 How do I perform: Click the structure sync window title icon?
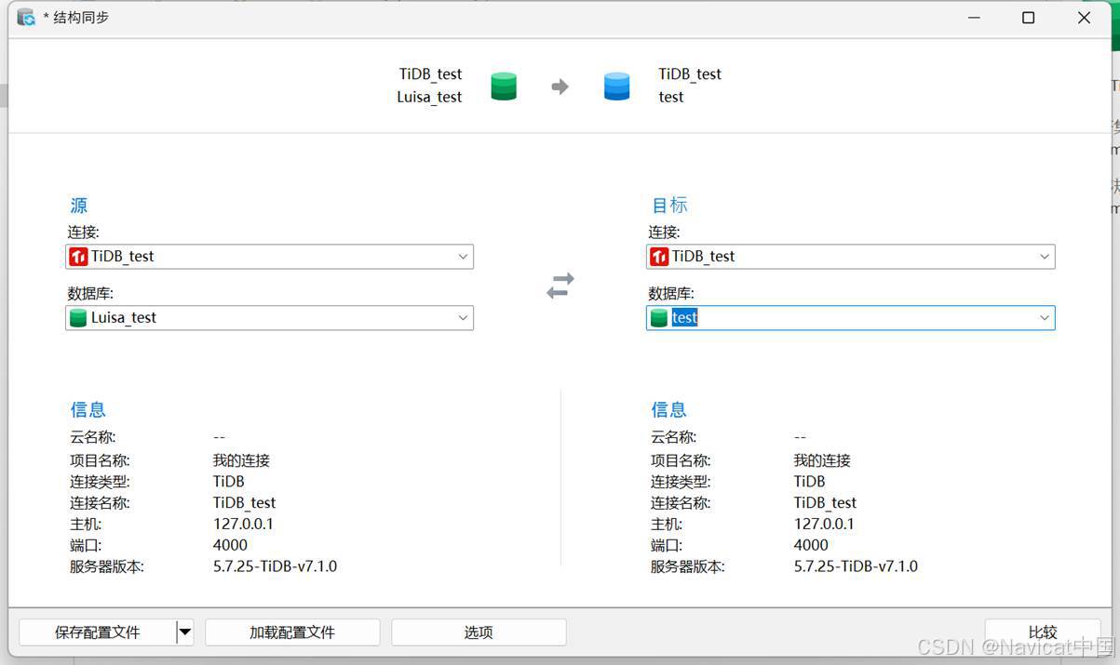(x=26, y=18)
